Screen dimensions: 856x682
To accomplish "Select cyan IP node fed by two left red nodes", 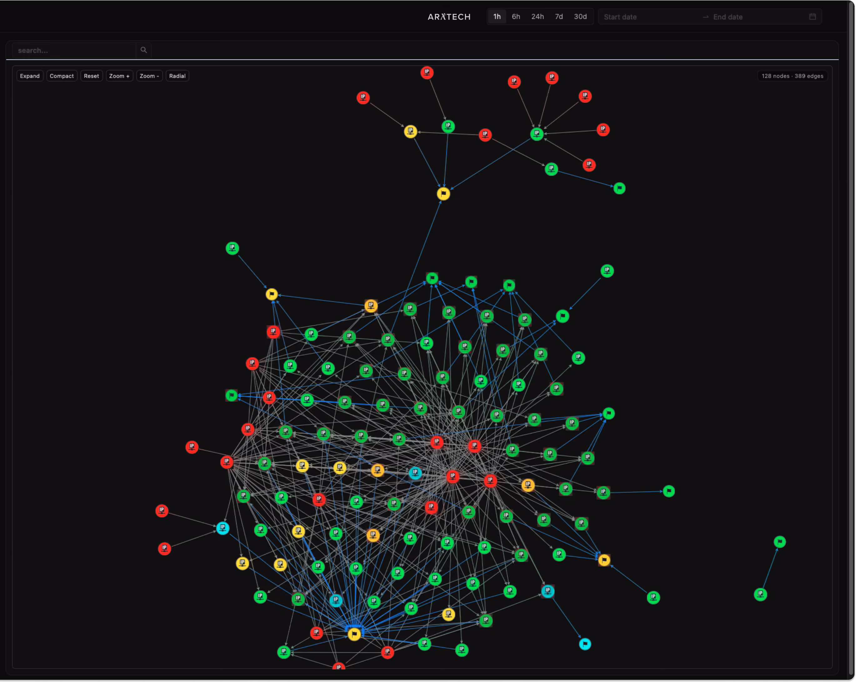I will [x=223, y=528].
